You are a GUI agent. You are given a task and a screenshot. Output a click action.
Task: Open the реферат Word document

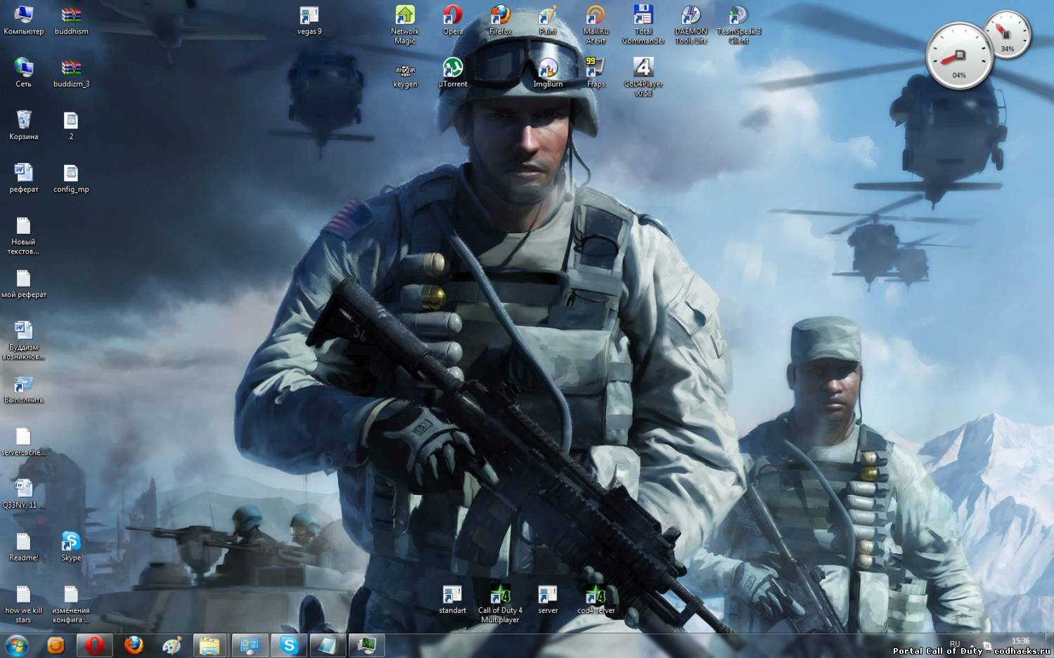23,178
